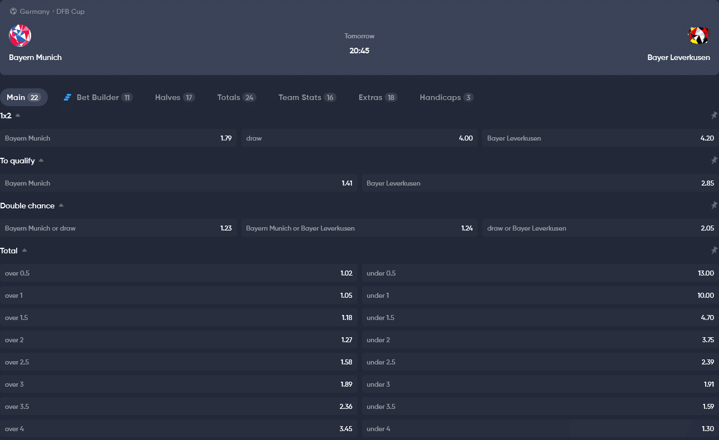719x440 pixels.
Task: Choose under 2 at 3.75
Action: coord(541,339)
